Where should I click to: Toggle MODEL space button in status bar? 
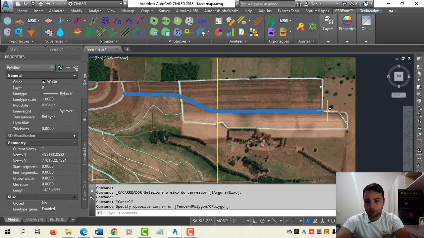[x=223, y=221]
